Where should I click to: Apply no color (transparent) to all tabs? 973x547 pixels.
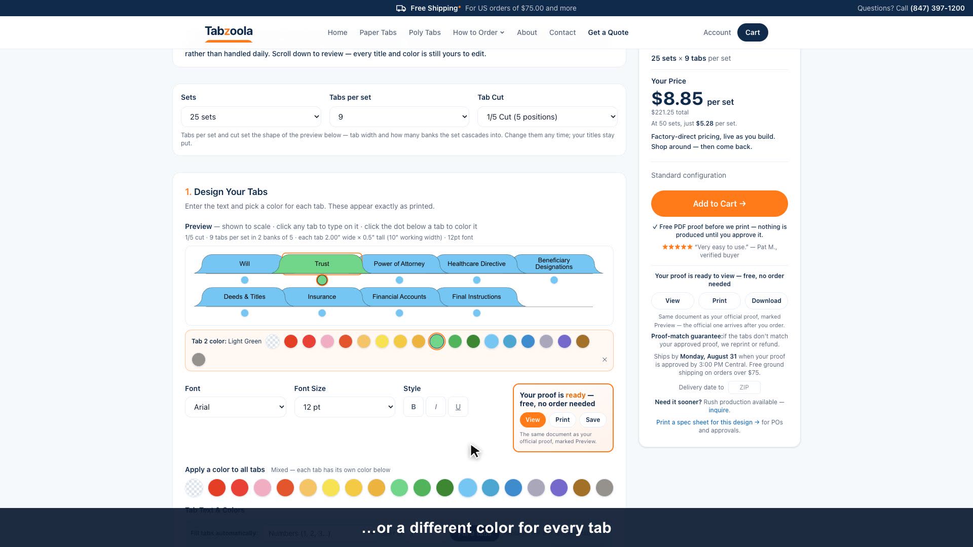194,488
